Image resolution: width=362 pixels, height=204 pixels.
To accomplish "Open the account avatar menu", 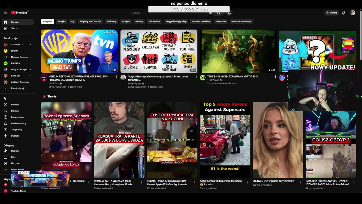I will click(353, 13).
